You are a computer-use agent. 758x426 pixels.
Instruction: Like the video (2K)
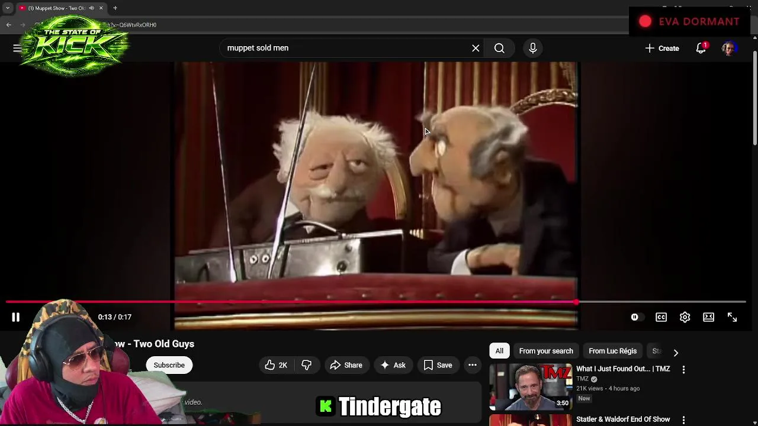pos(276,365)
